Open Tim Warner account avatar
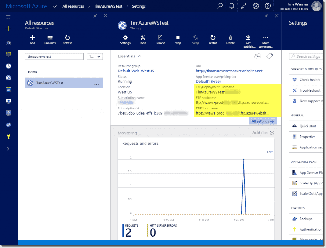This screenshot has width=326, height=248. coord(316,6)
